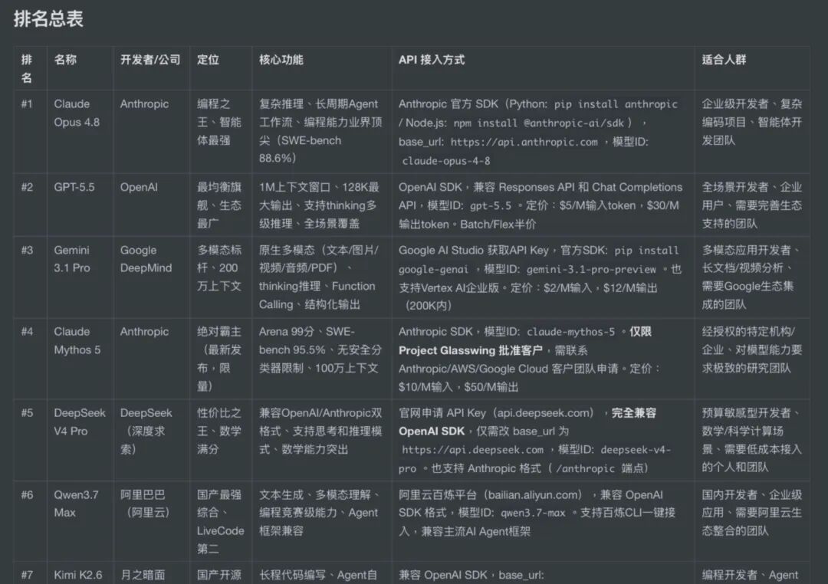The image size is (828, 584).
Task: Select the 适合人群 column header
Action: point(724,60)
